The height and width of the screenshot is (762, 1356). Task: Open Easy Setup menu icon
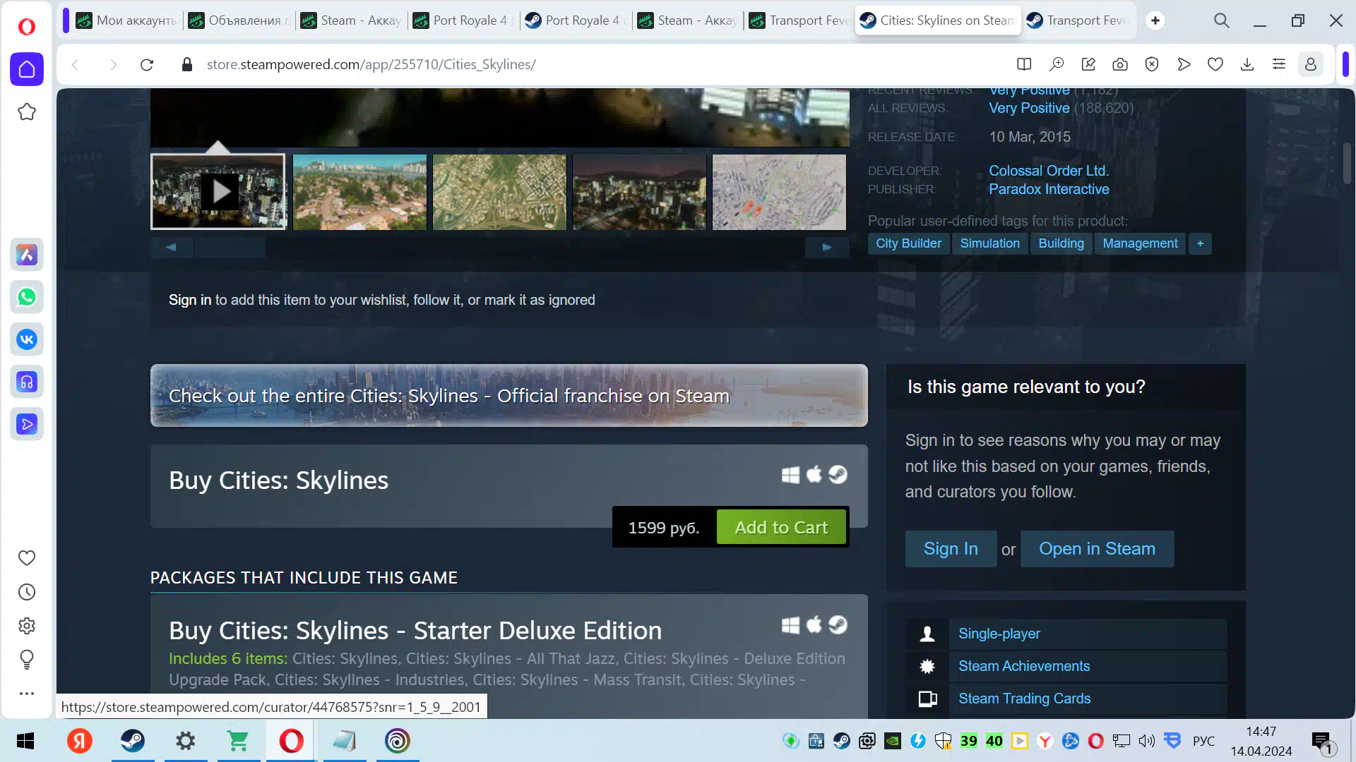pos(1279,65)
